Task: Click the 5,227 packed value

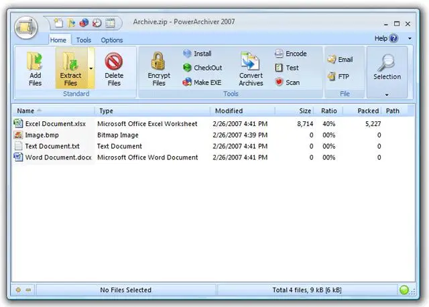Action: 373,124
